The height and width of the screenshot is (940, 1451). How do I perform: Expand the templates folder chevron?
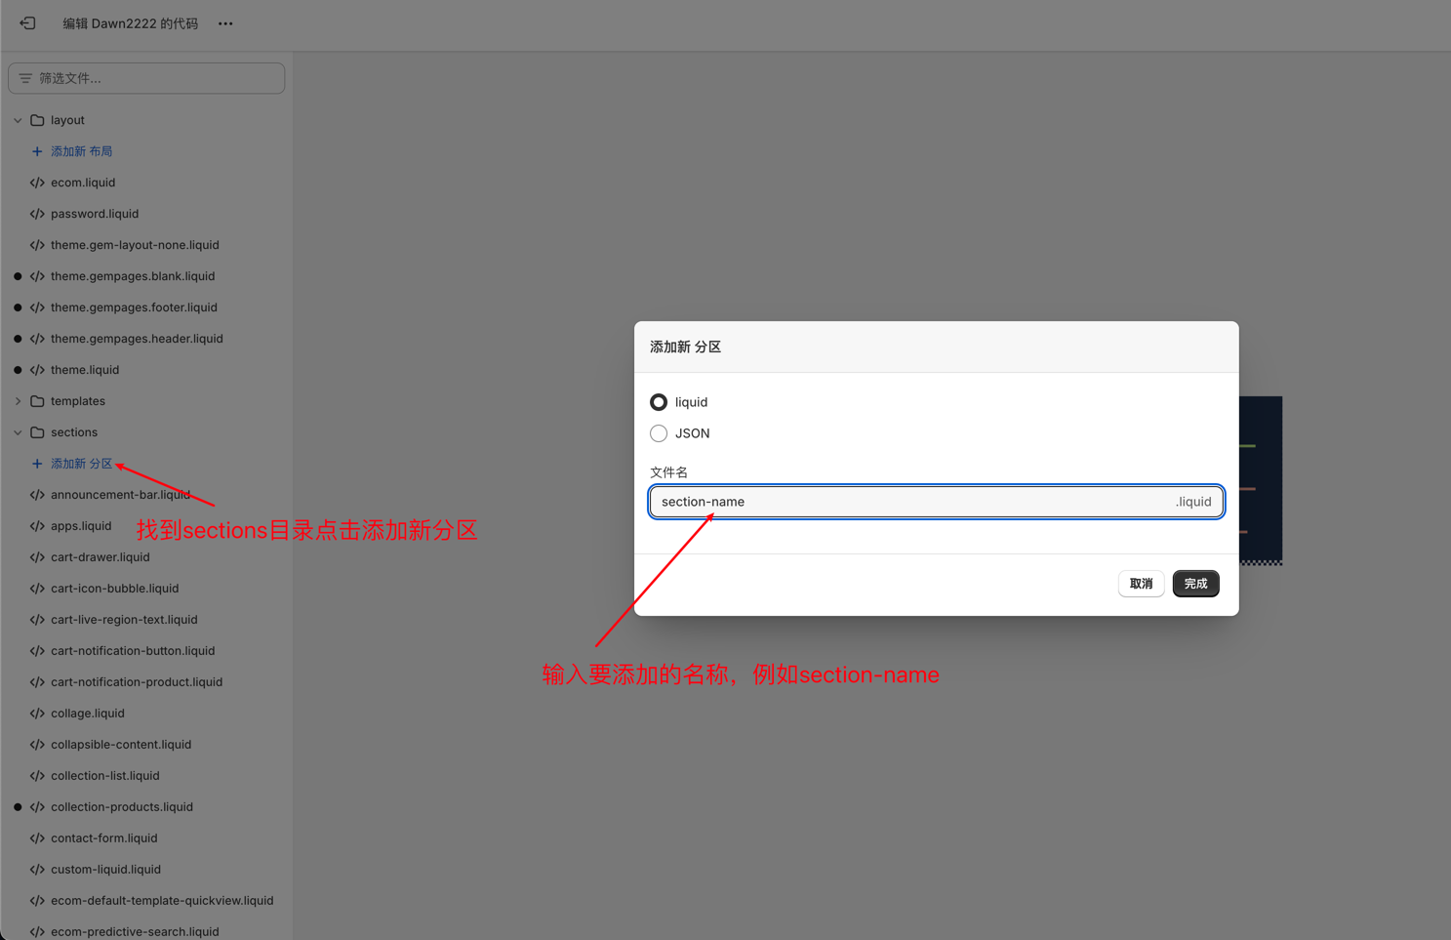18,401
